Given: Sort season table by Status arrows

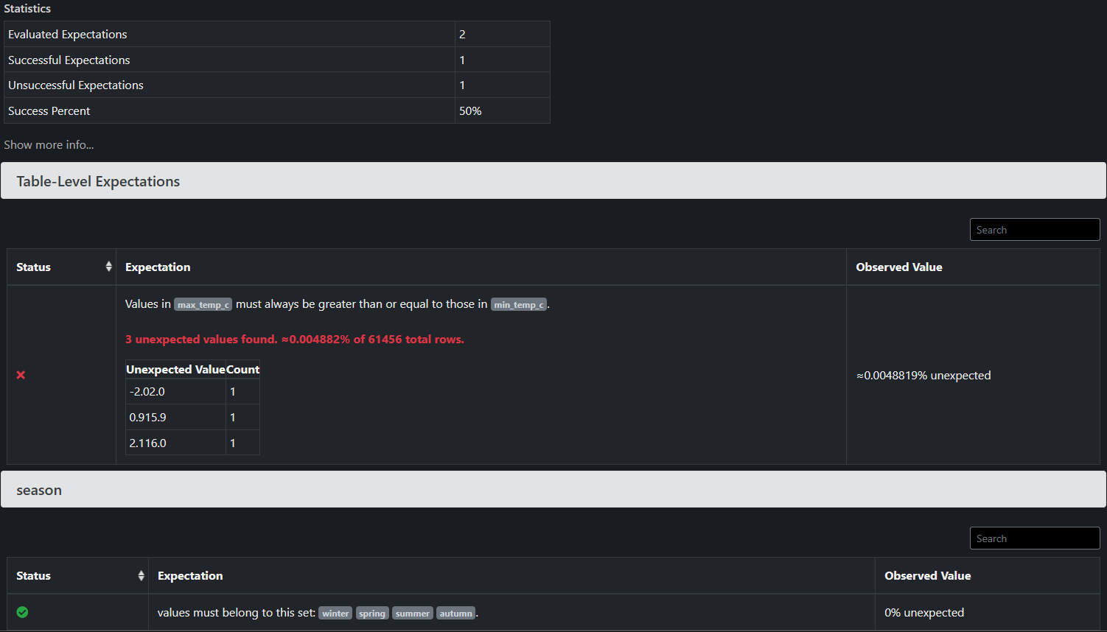Looking at the screenshot, I should point(141,575).
